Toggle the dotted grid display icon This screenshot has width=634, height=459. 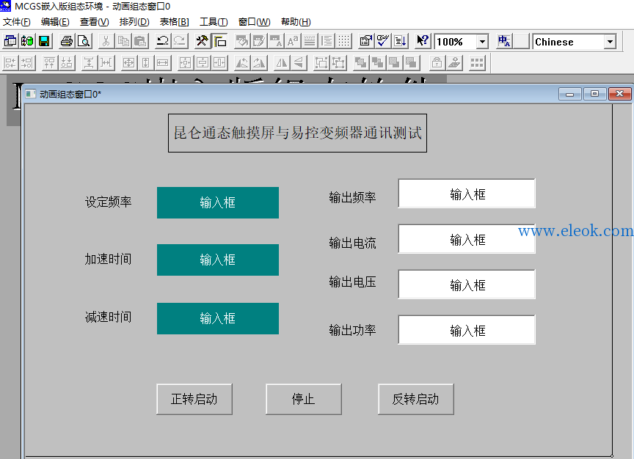[x=343, y=41]
